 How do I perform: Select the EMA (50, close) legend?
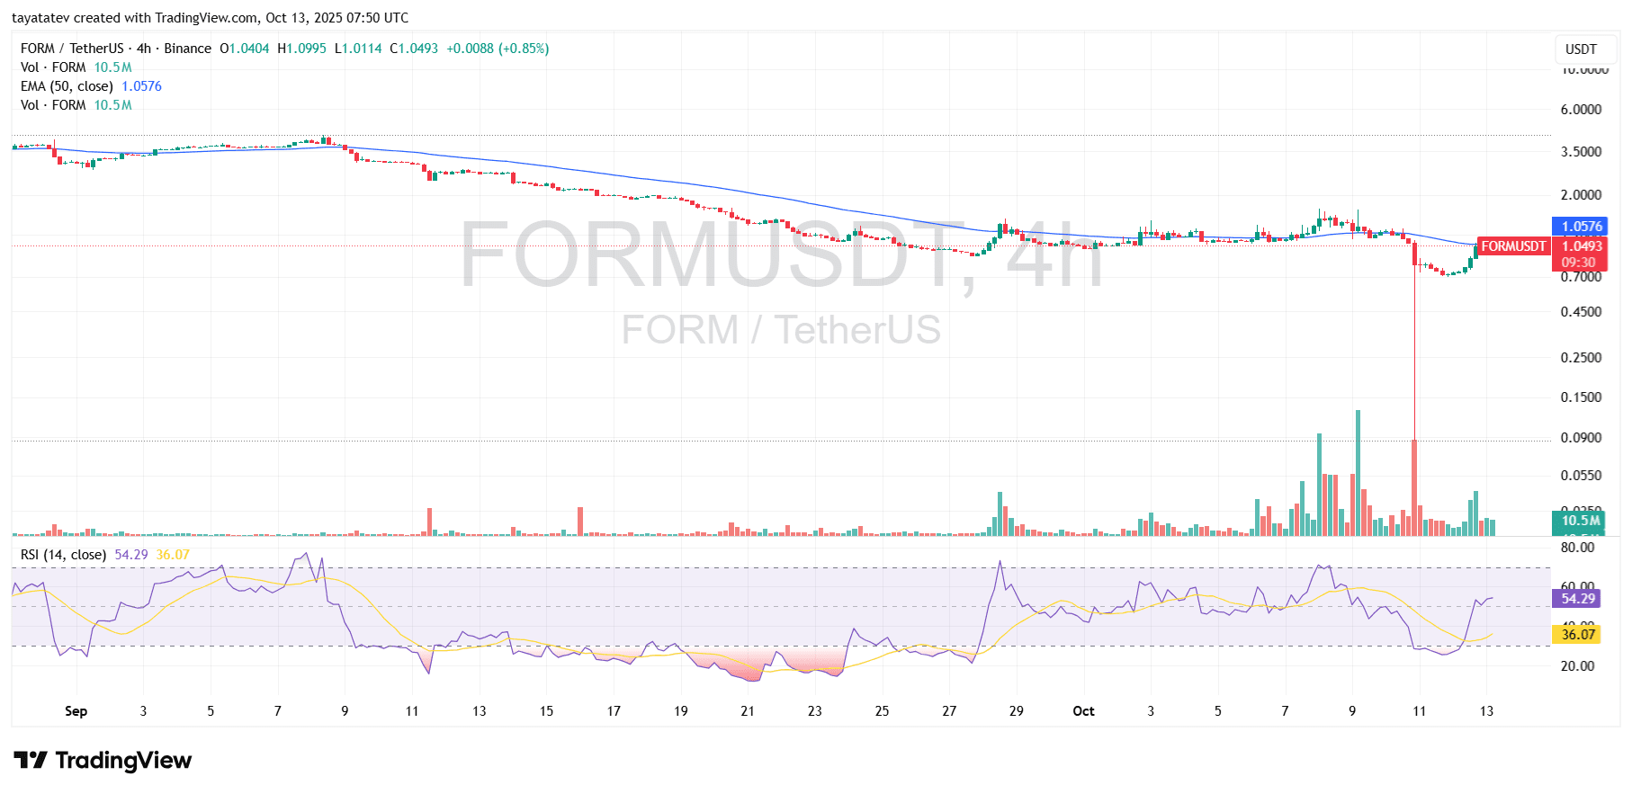(67, 86)
